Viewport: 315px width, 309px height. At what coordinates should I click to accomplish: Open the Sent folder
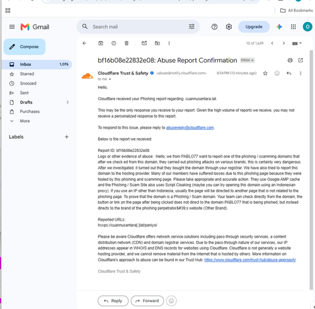click(x=24, y=93)
